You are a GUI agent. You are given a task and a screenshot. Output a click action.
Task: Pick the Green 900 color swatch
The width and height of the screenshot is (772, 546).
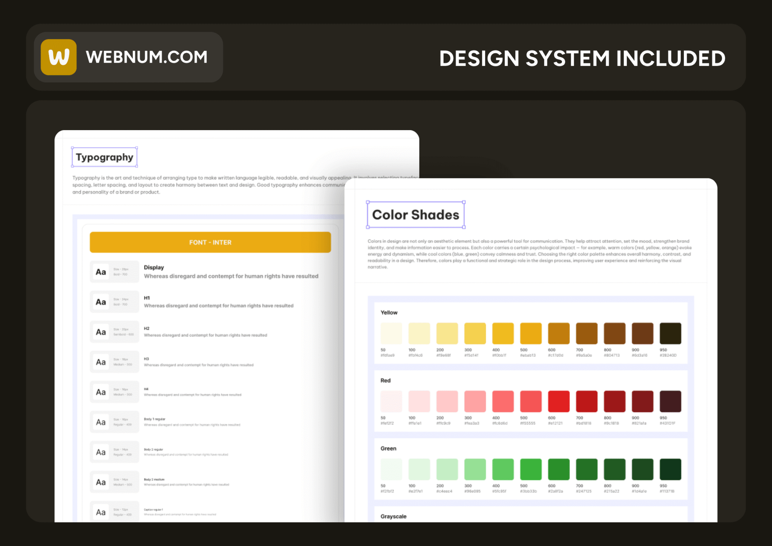(x=642, y=469)
